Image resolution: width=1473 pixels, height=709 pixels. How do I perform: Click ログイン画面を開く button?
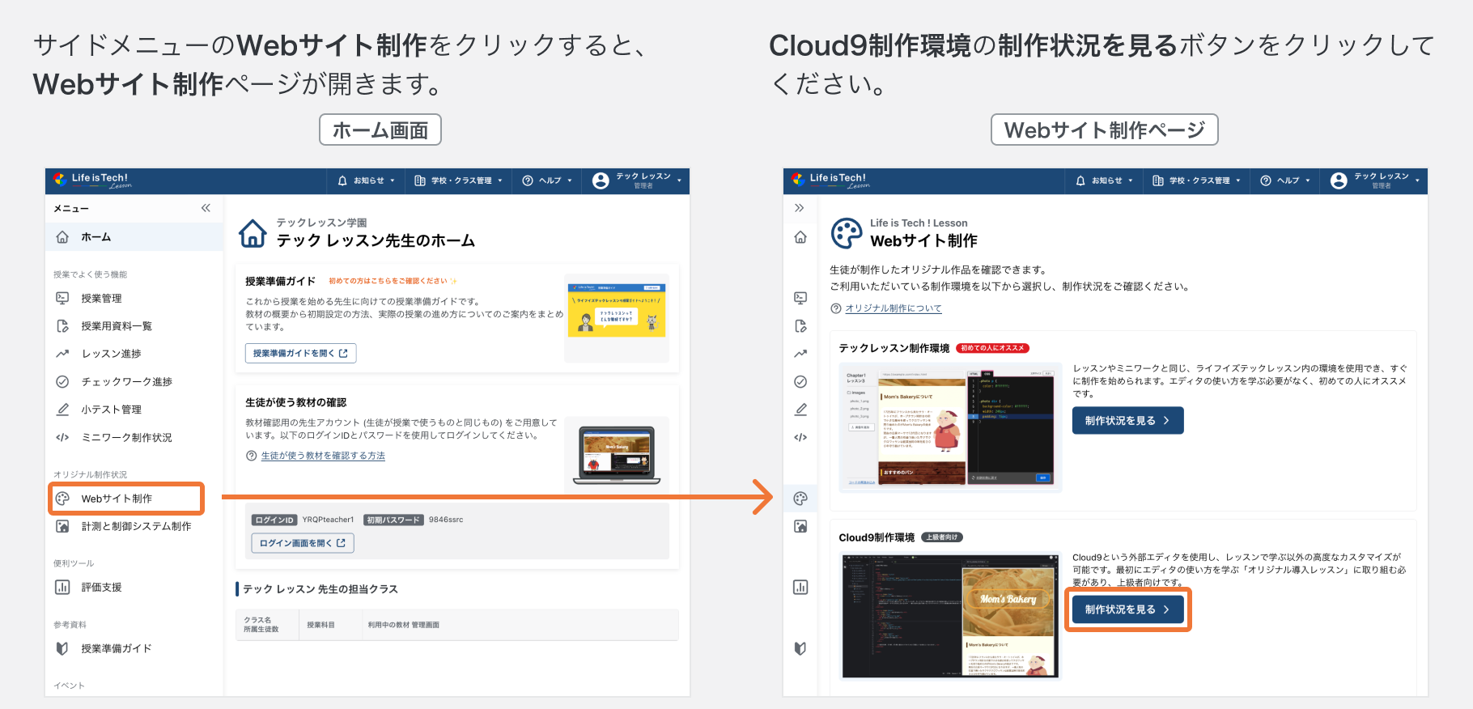click(303, 543)
